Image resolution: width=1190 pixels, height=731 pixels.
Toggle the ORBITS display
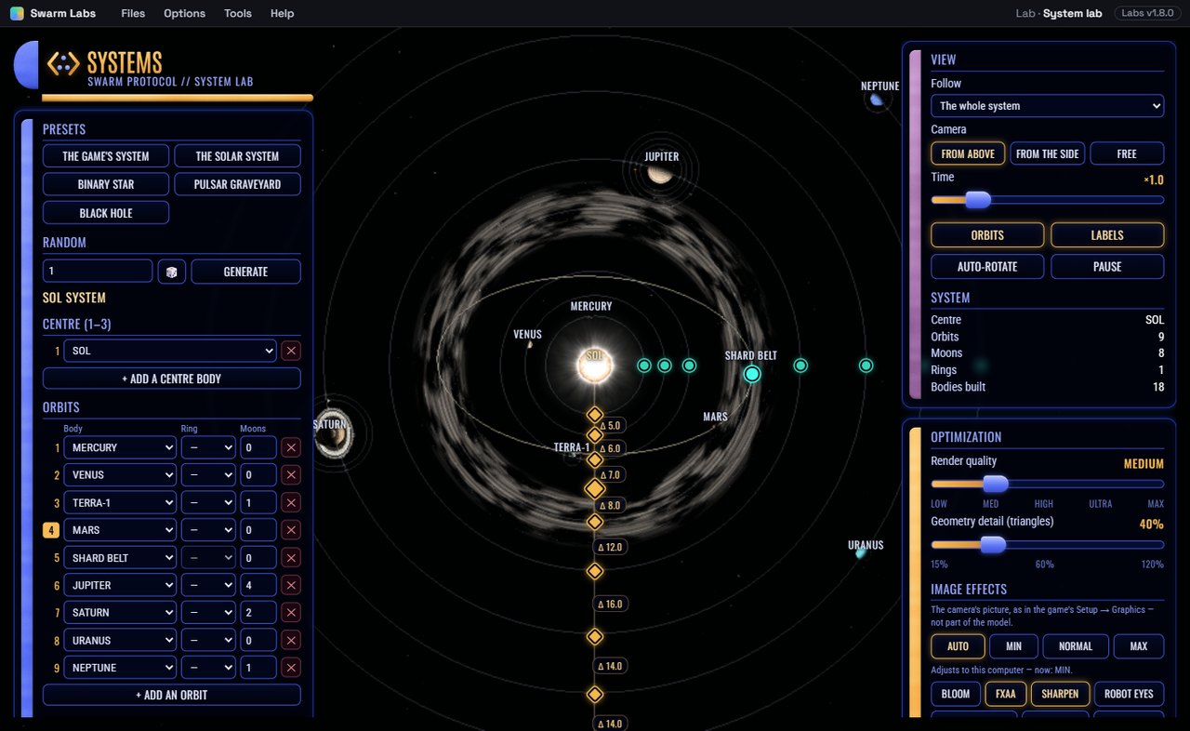pos(987,235)
